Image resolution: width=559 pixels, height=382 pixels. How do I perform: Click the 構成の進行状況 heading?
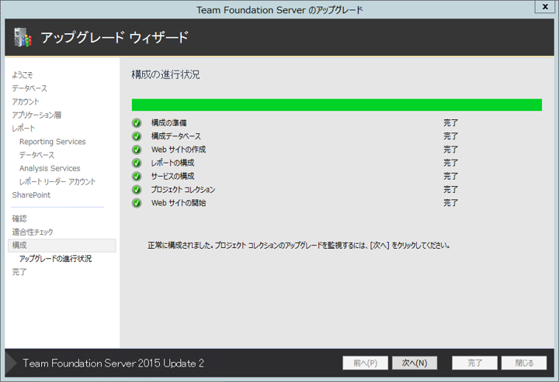(x=165, y=74)
